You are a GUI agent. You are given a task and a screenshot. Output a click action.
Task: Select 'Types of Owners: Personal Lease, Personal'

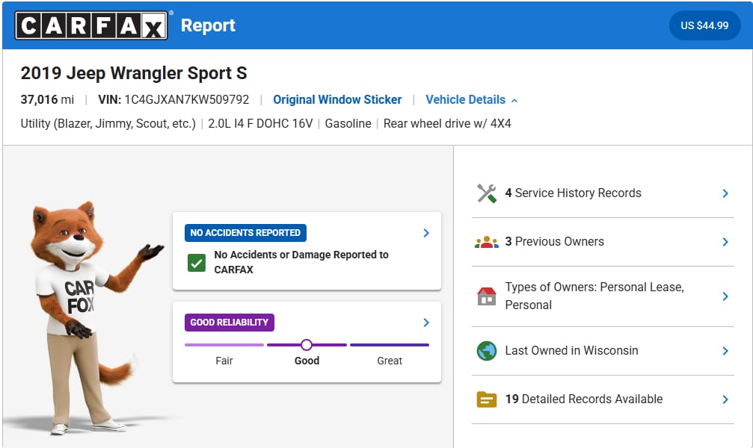tap(594, 296)
